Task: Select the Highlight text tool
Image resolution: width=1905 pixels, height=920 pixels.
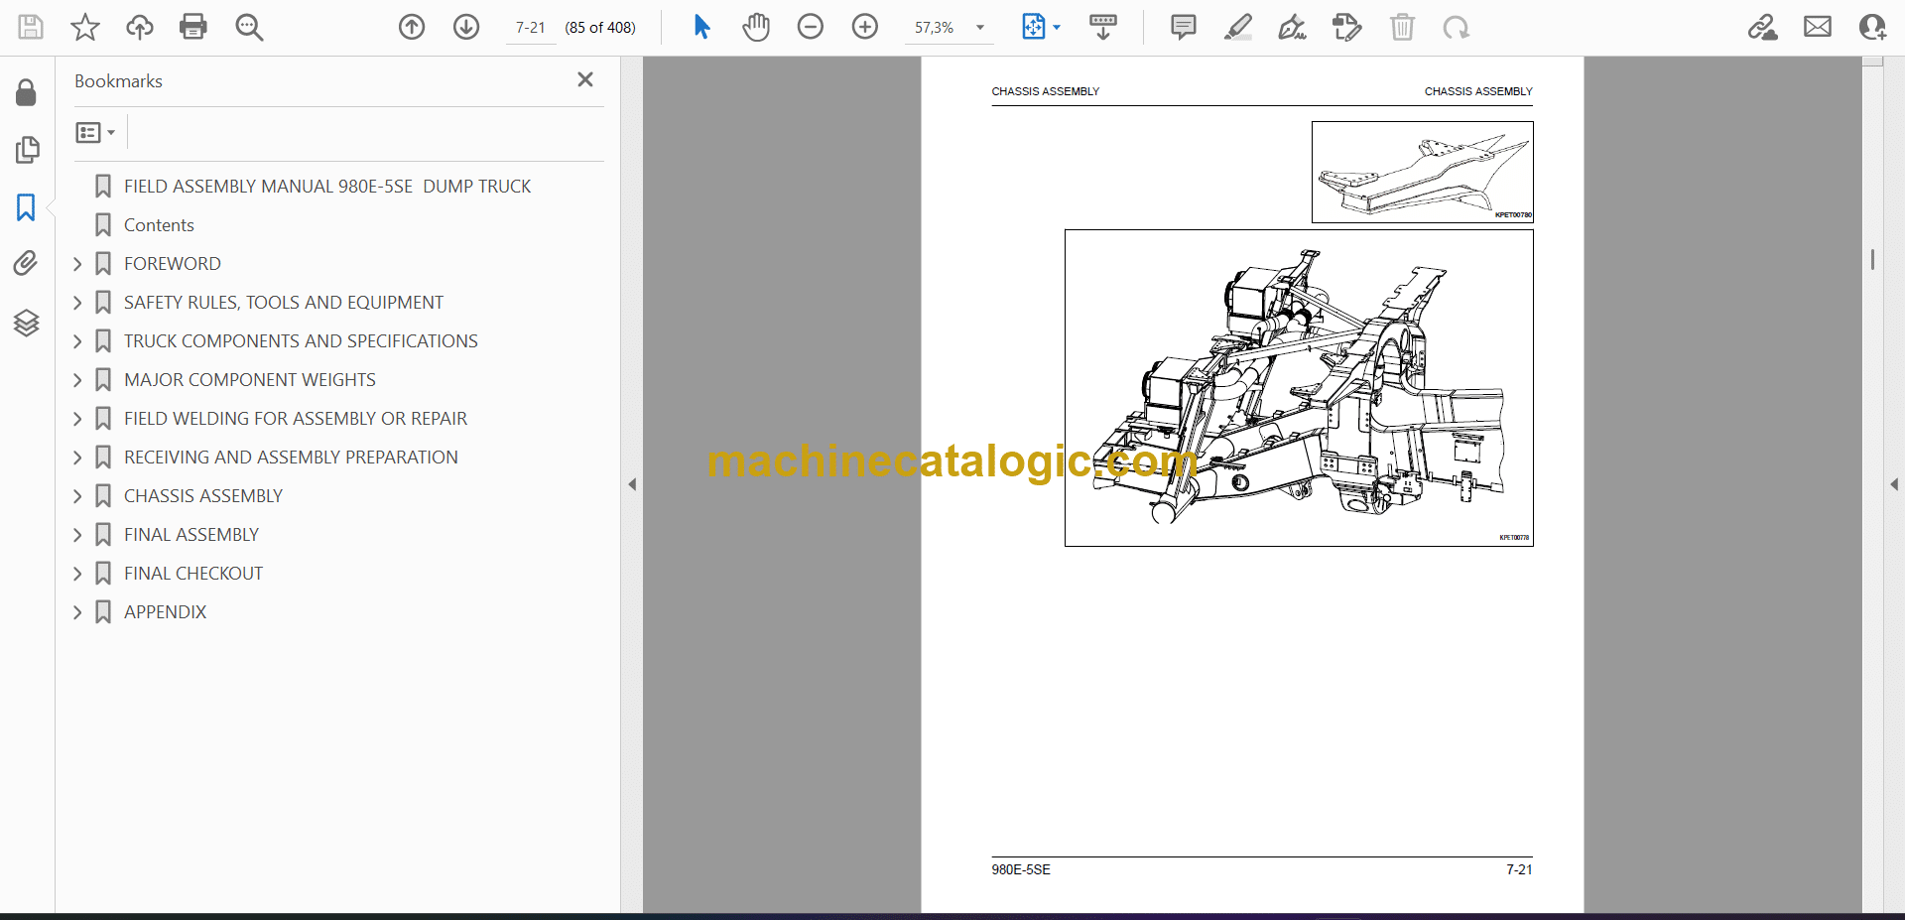Action: pyautogui.click(x=1237, y=27)
